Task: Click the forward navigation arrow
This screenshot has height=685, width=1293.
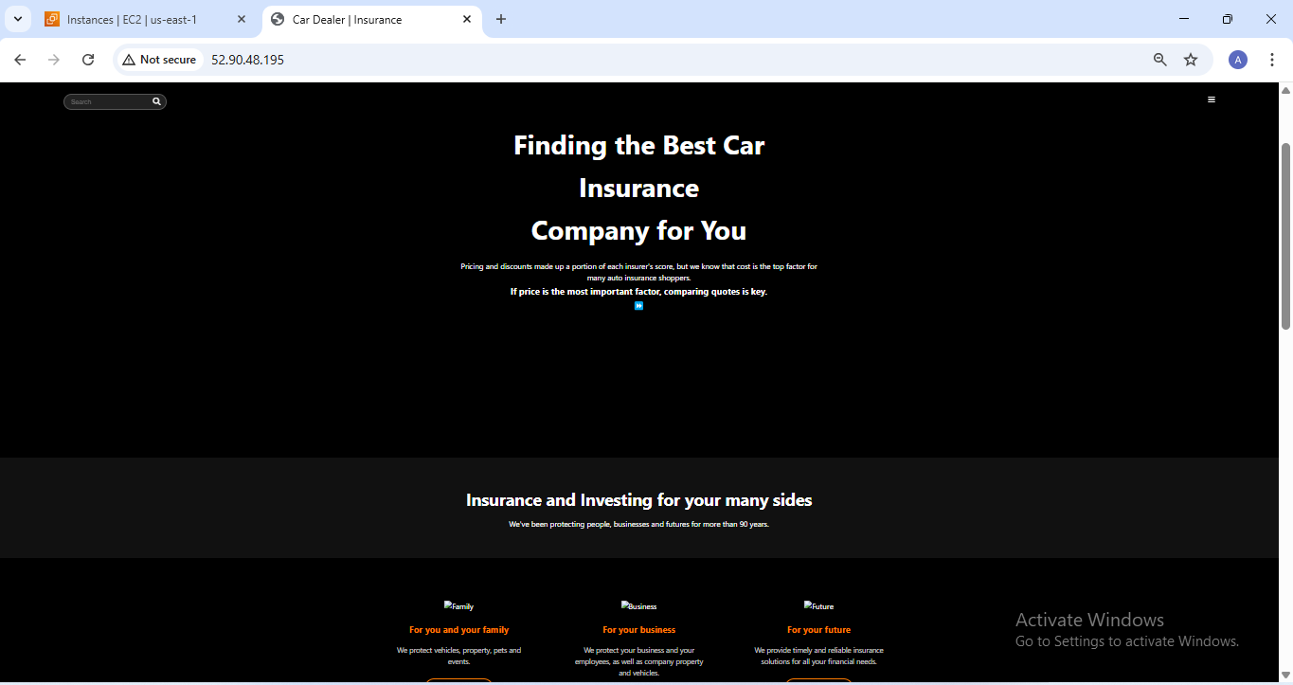Action: [x=54, y=59]
